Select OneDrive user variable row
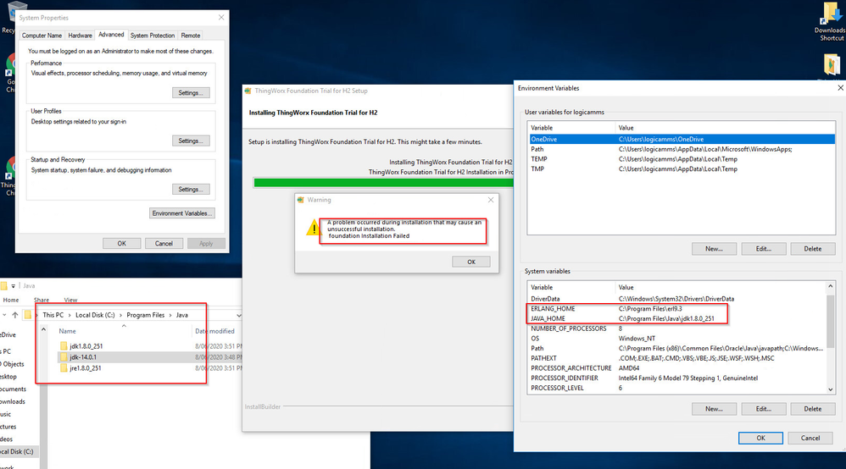This screenshot has width=846, height=469. pos(681,139)
